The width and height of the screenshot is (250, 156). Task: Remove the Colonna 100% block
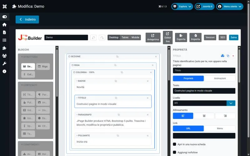151,72
